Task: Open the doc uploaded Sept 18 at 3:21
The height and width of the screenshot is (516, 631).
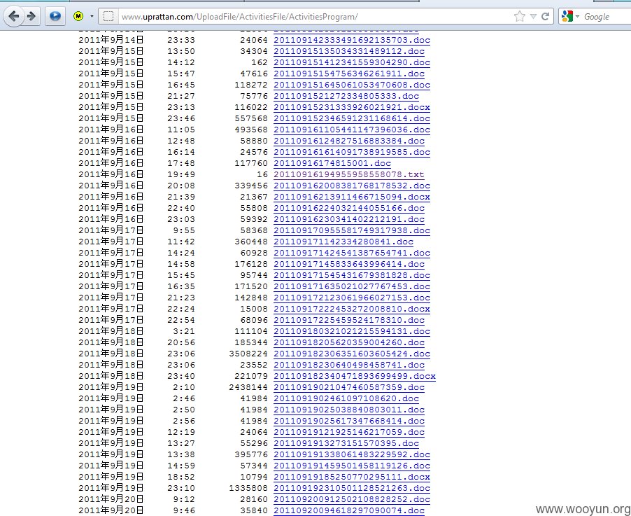Action: point(352,331)
